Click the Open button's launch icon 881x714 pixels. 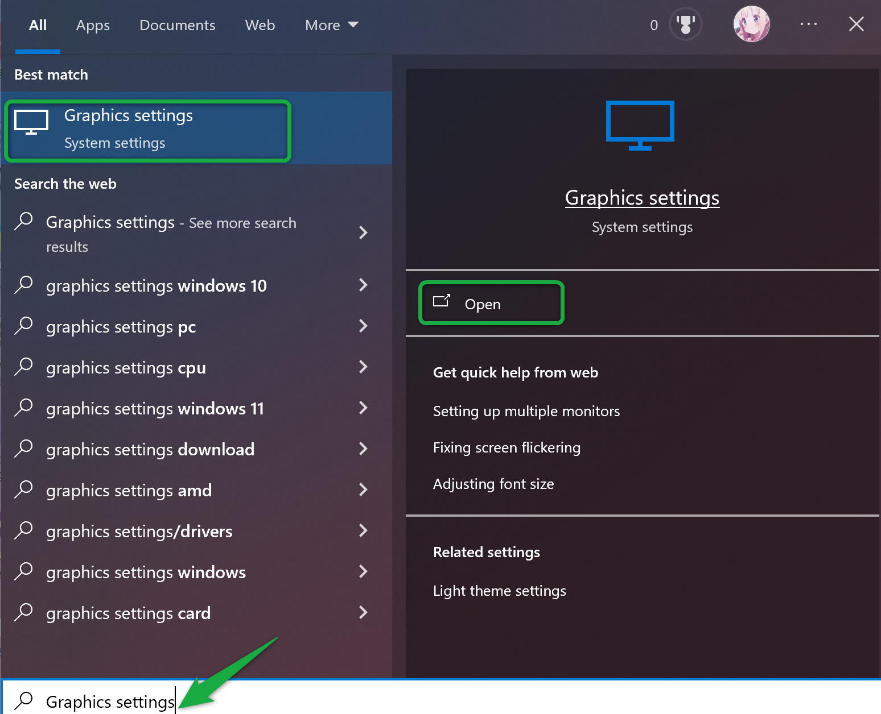point(442,302)
